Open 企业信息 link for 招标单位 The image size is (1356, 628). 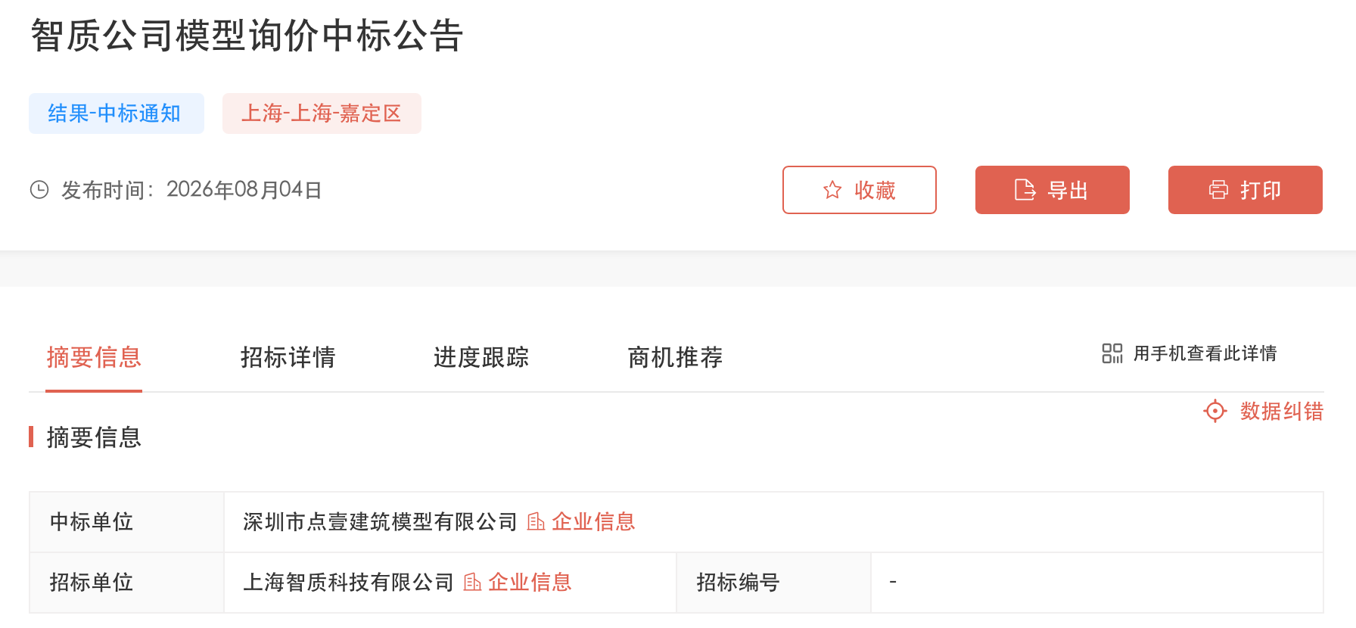(x=530, y=582)
